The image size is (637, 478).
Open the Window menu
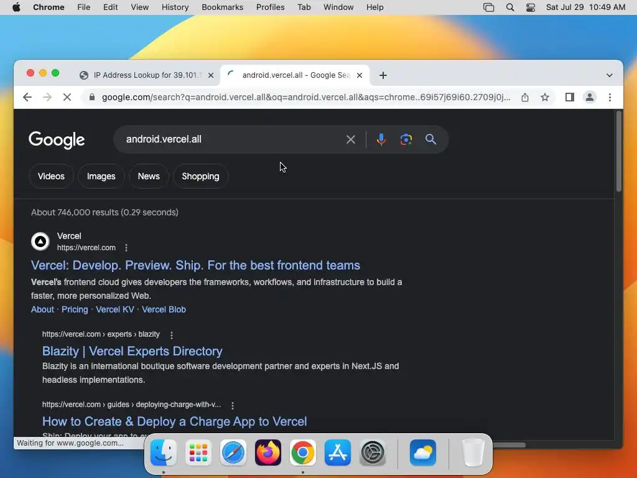tap(338, 7)
